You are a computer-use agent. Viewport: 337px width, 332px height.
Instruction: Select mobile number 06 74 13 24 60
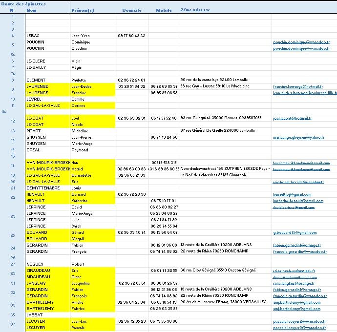pos(164,137)
